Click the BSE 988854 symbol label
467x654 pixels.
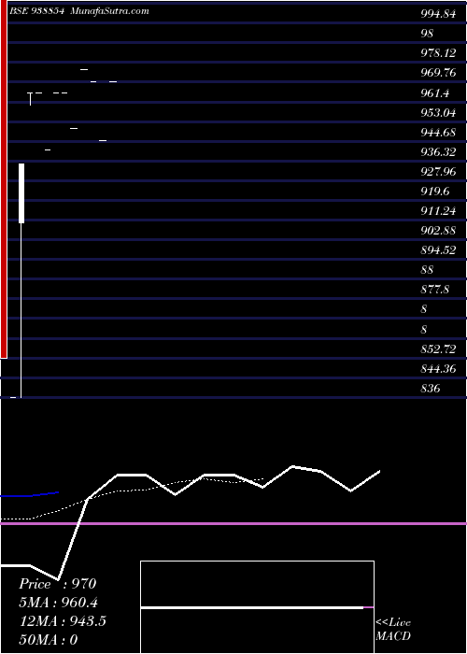(x=36, y=11)
